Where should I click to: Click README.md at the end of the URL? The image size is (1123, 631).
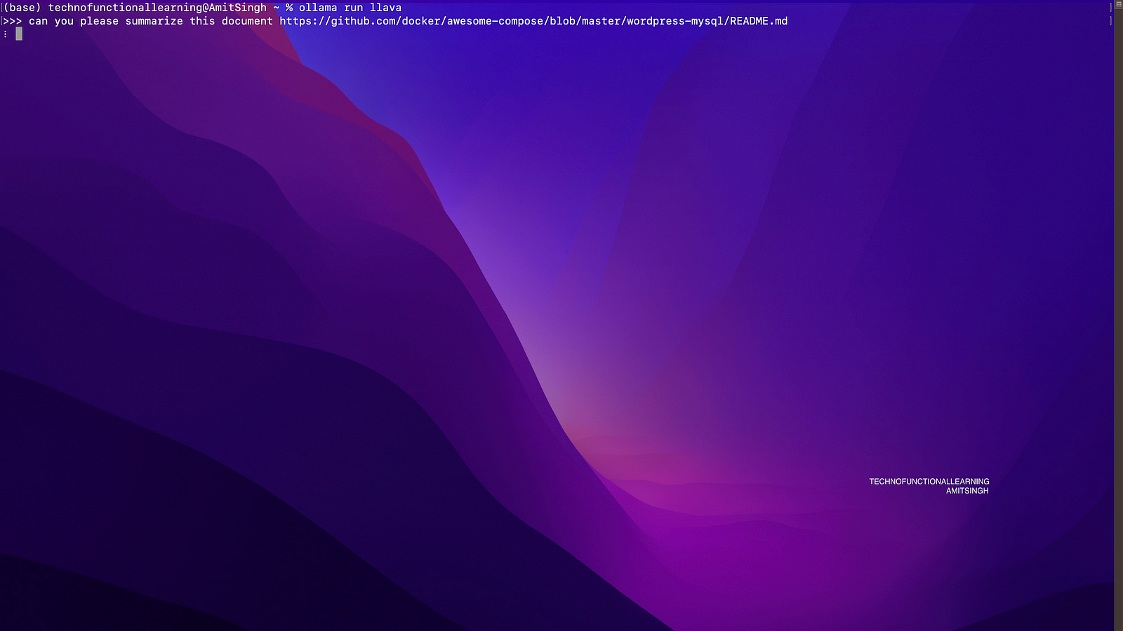click(759, 21)
